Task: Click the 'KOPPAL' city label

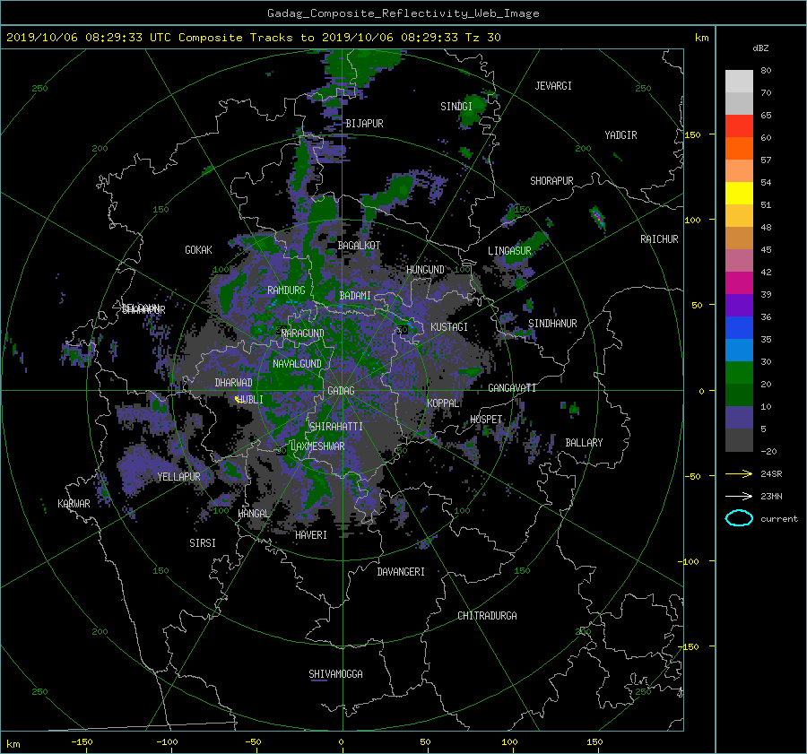Action: point(443,403)
